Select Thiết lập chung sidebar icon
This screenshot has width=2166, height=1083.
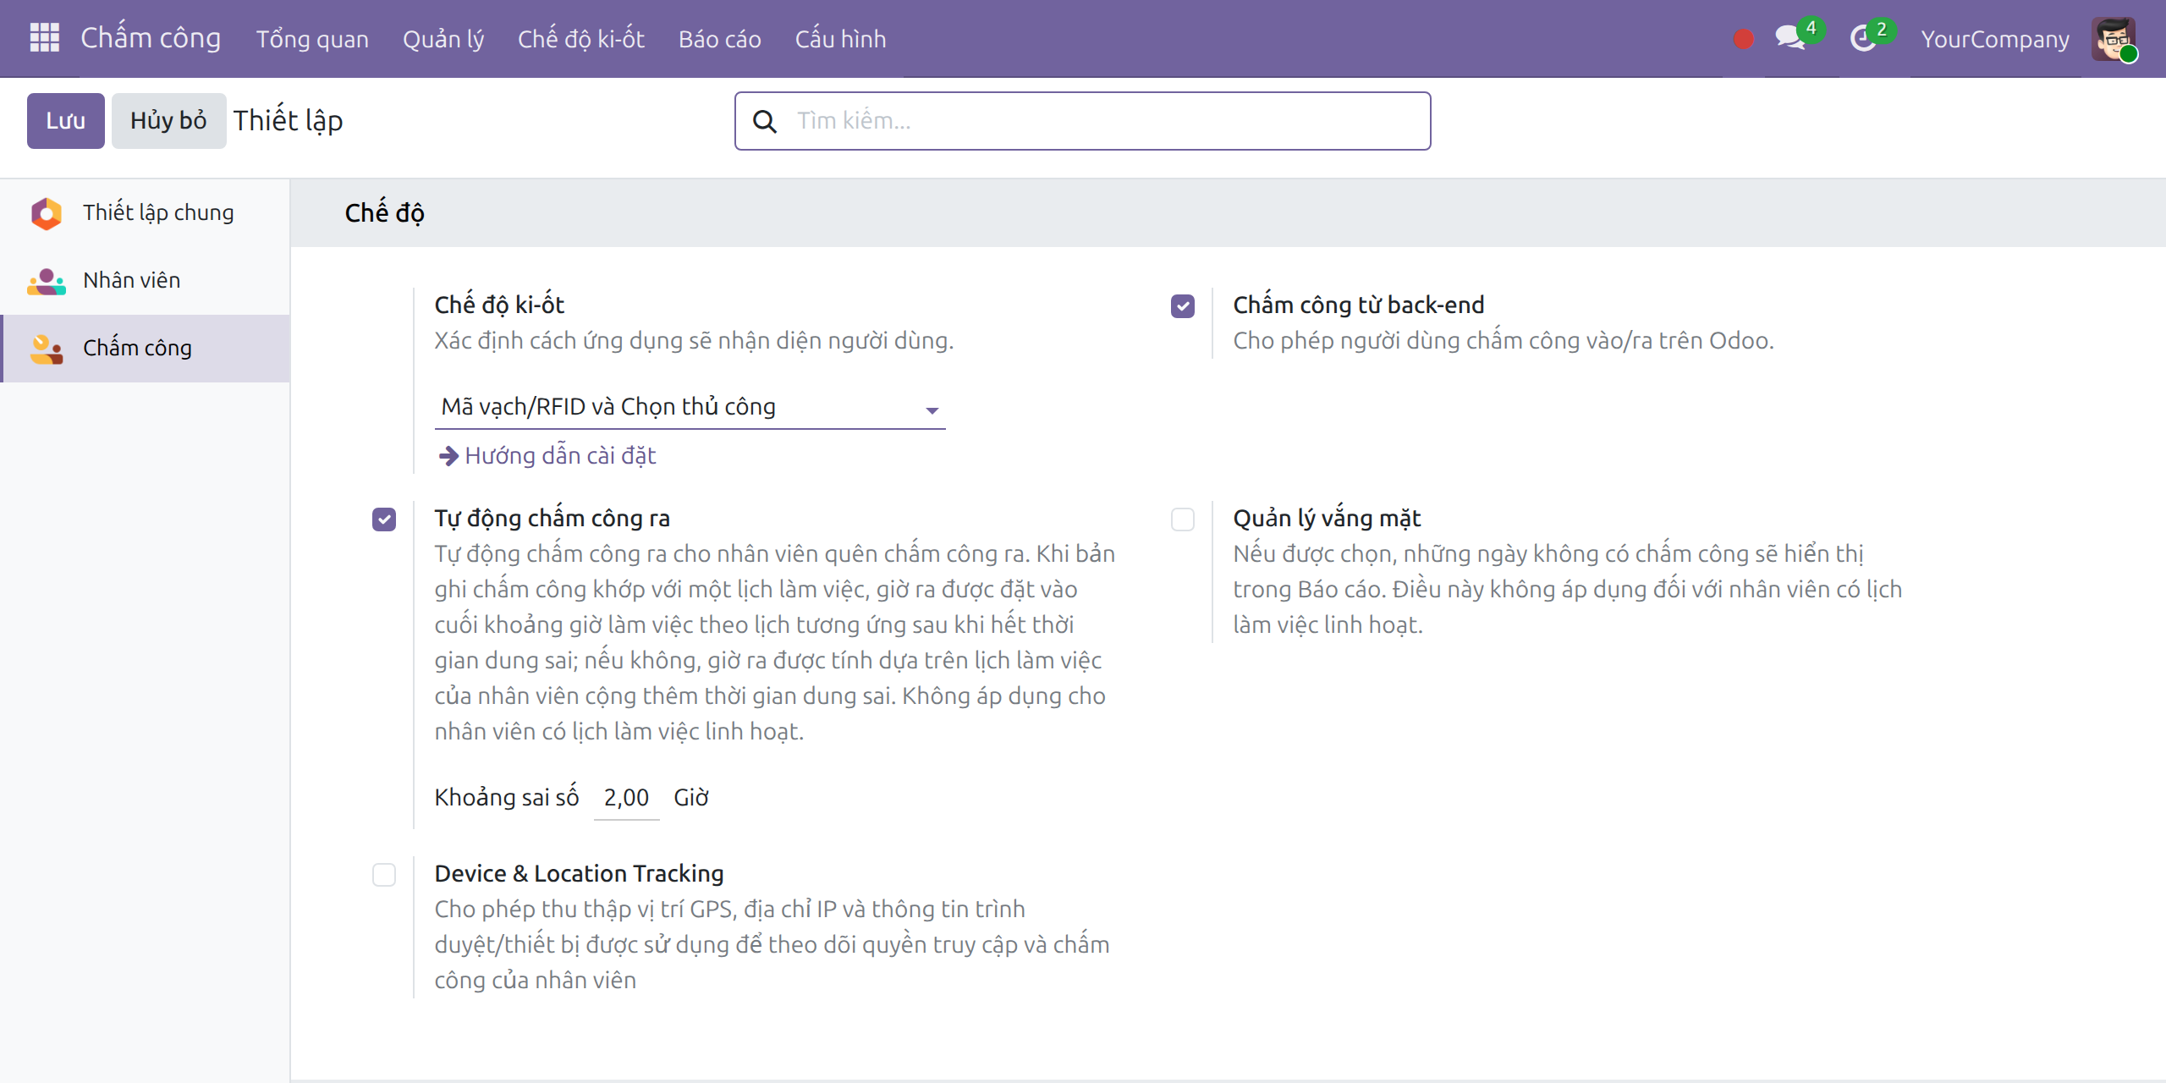click(x=47, y=213)
